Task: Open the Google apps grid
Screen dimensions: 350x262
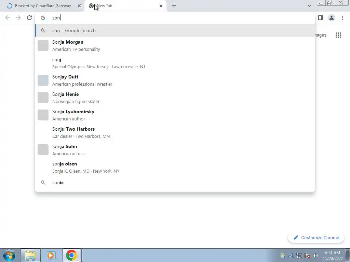Action: tap(338, 35)
